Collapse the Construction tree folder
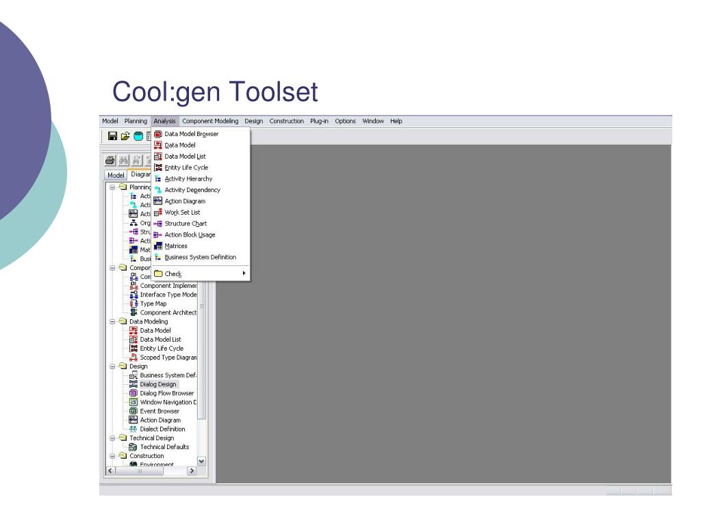Screen dimensions: 701x525 pyautogui.click(x=113, y=456)
